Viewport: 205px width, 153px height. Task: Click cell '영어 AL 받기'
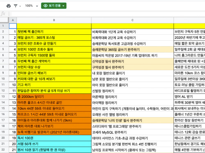click(189, 97)
